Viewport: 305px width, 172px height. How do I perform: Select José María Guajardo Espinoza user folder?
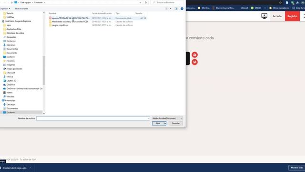pos(18,21)
